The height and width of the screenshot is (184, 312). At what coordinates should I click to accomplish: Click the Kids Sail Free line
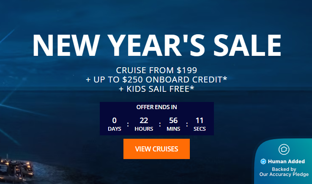pyautogui.click(x=156, y=89)
